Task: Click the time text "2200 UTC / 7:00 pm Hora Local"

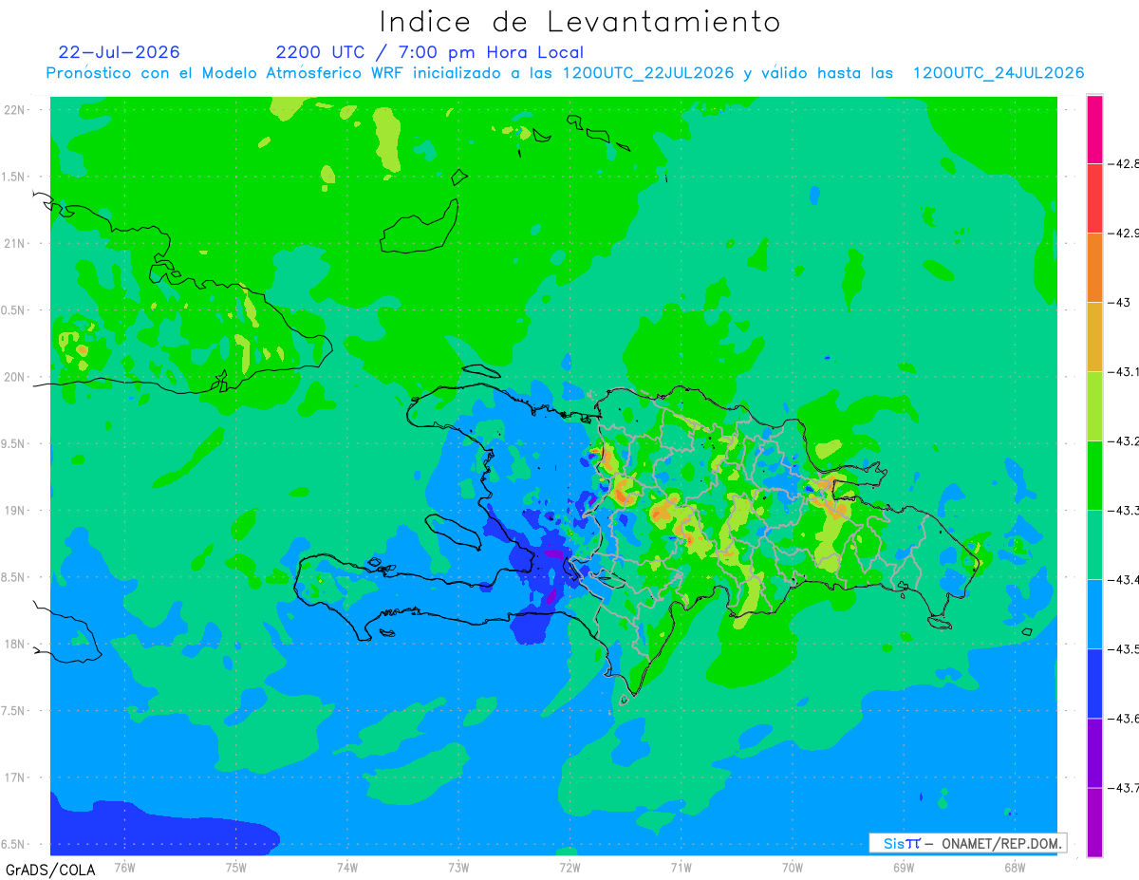Action: point(430,52)
